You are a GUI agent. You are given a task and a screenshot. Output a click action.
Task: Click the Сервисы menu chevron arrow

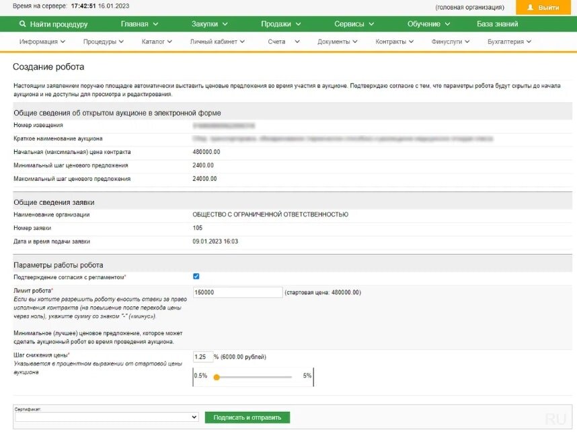coord(372,24)
